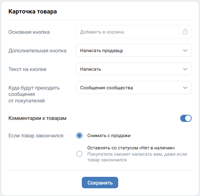Click the hint text Покупатель сможет написать вам
The width and height of the screenshot is (200, 196).
click(x=137, y=157)
